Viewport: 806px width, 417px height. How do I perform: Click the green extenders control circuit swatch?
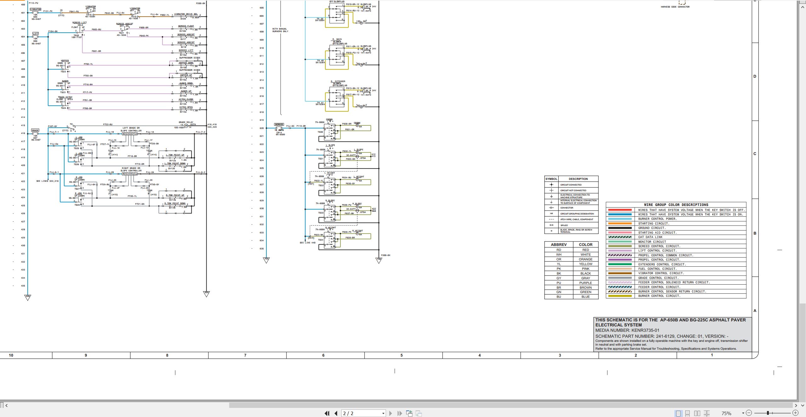tap(620, 264)
